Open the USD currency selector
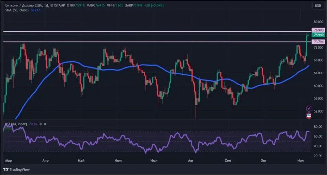The height and width of the screenshot is (175, 327). coord(317,6)
